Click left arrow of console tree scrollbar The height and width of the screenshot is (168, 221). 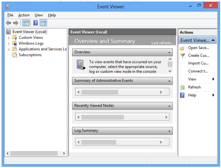pyautogui.click(x=8, y=153)
